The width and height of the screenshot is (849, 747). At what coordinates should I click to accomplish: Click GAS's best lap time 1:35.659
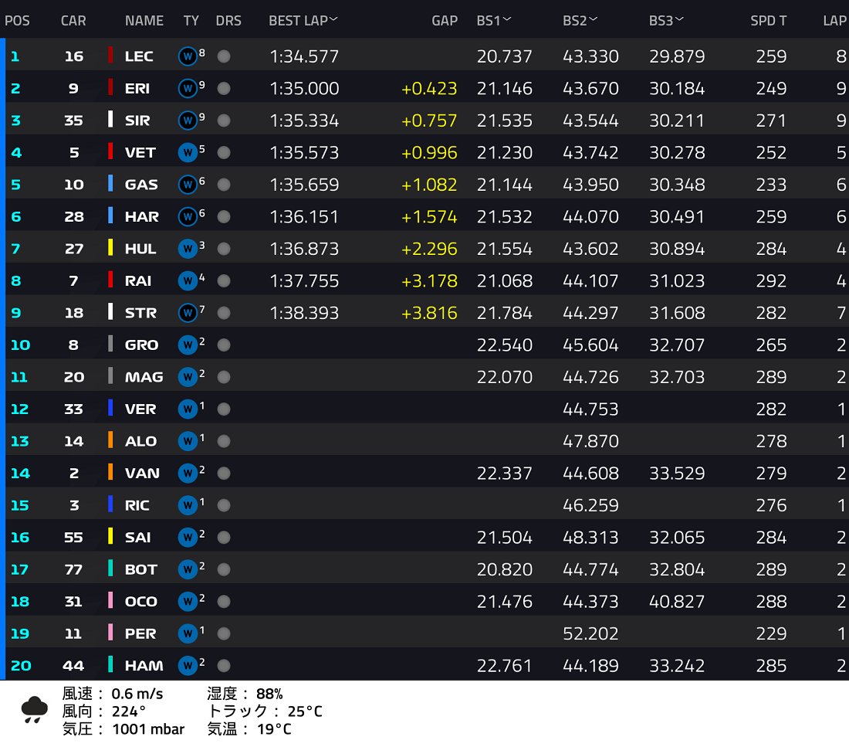tap(304, 185)
